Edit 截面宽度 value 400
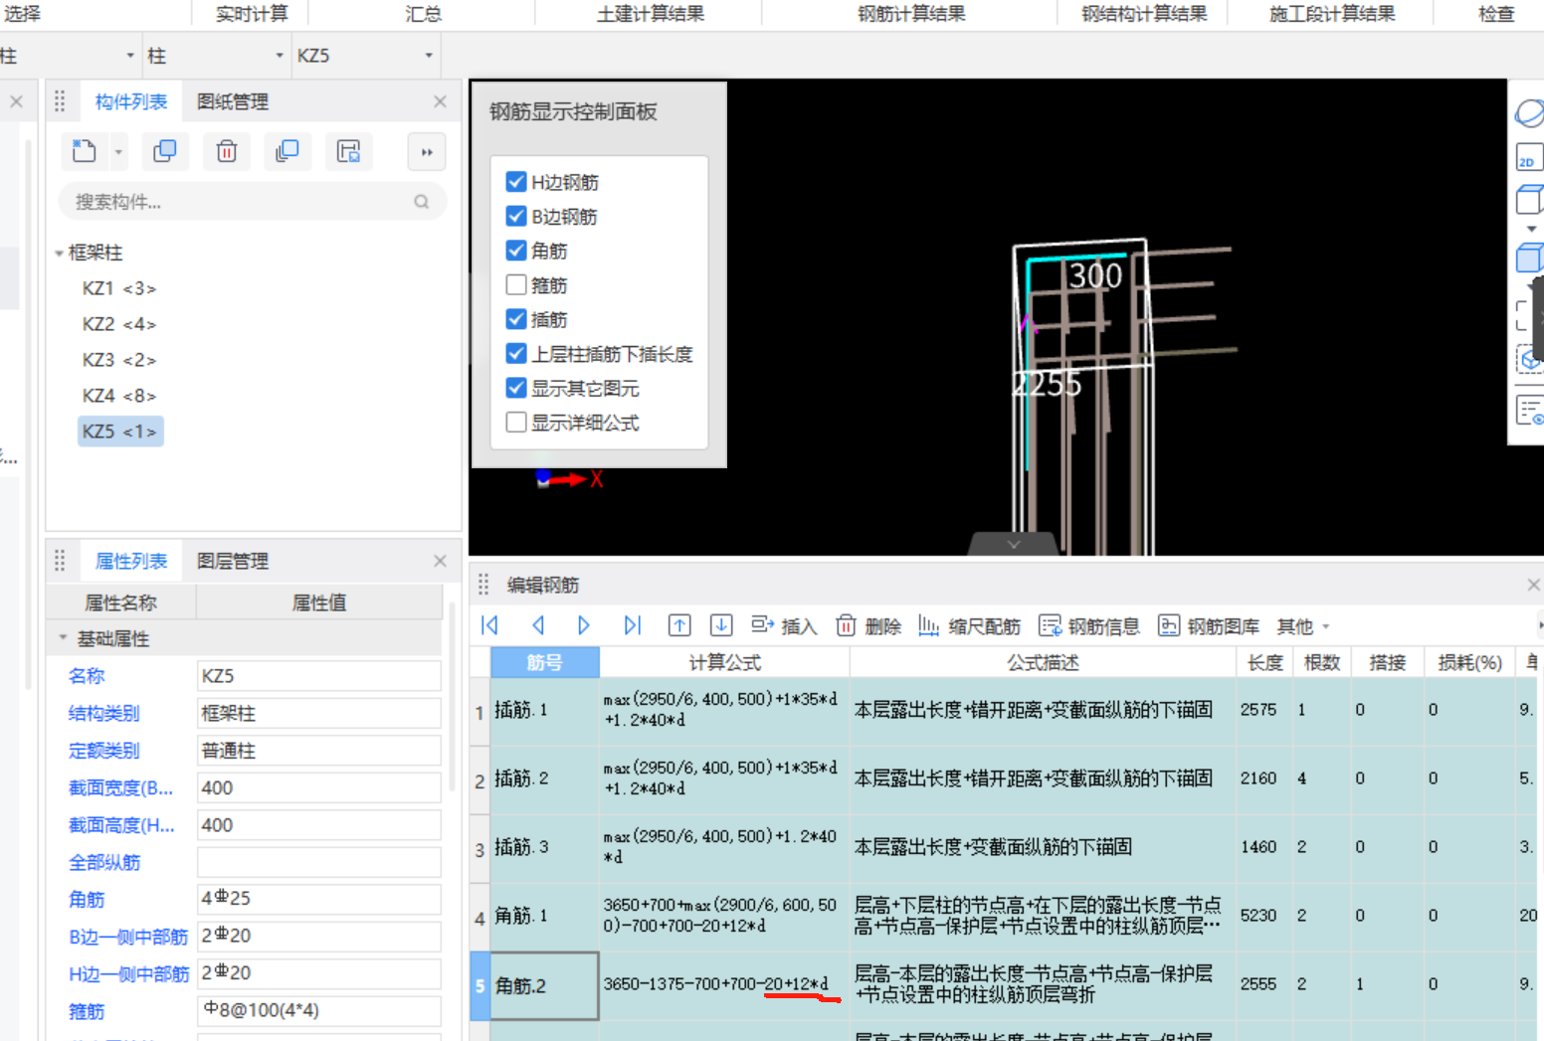The image size is (1544, 1041). pyautogui.click(x=318, y=787)
